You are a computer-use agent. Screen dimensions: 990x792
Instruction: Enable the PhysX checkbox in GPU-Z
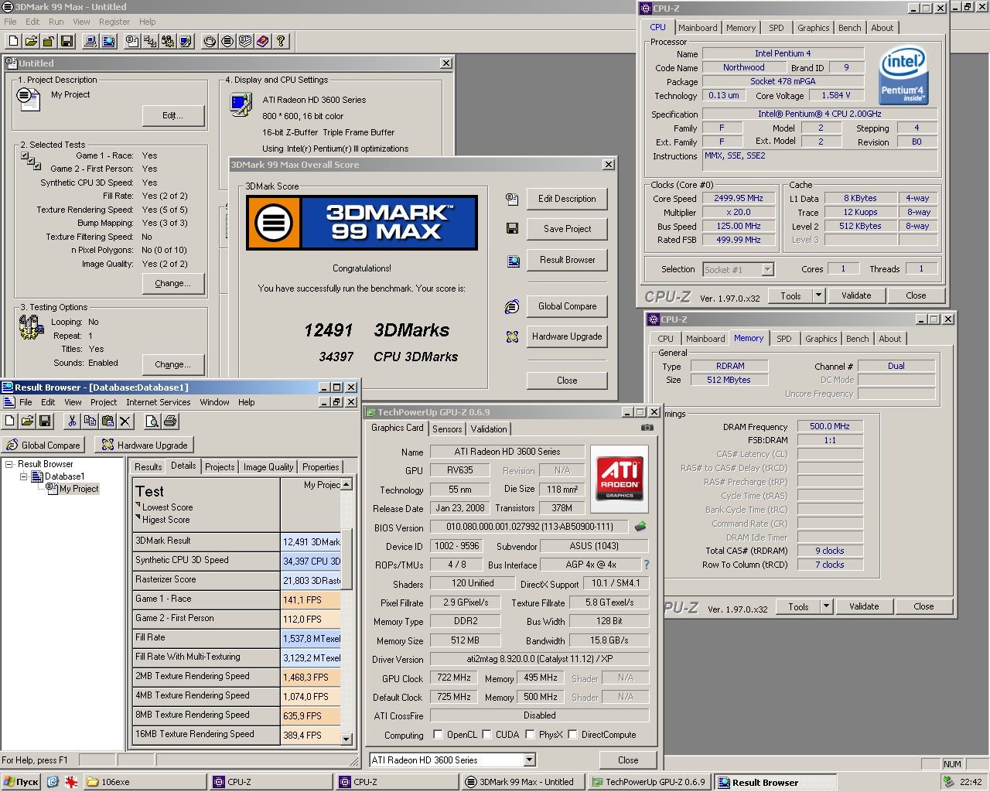[531, 735]
